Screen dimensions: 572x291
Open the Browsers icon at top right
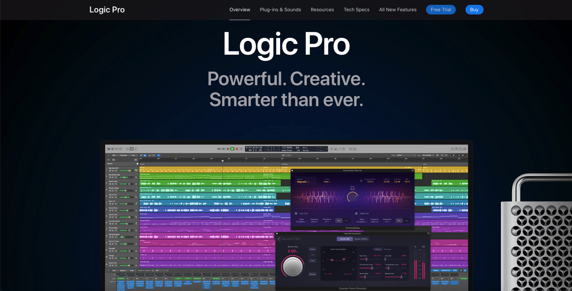[465, 149]
